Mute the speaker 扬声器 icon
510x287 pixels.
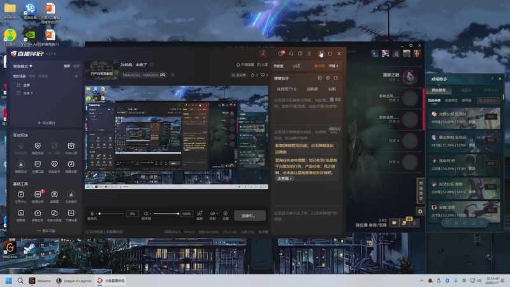146,214
